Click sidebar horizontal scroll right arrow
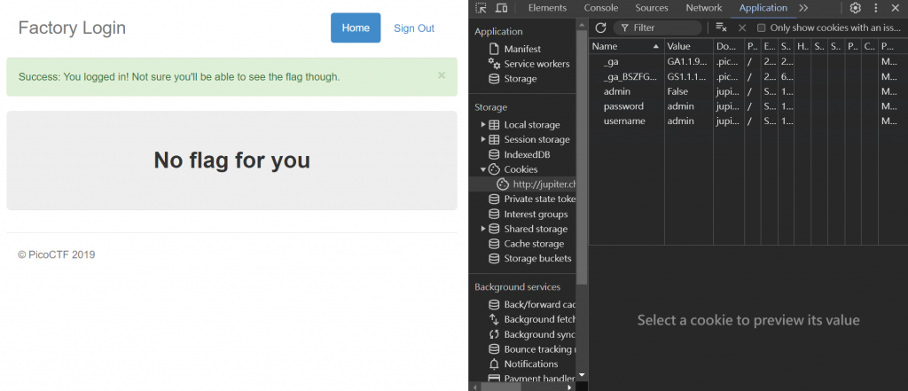The height and width of the screenshot is (391, 908). [x=570, y=387]
